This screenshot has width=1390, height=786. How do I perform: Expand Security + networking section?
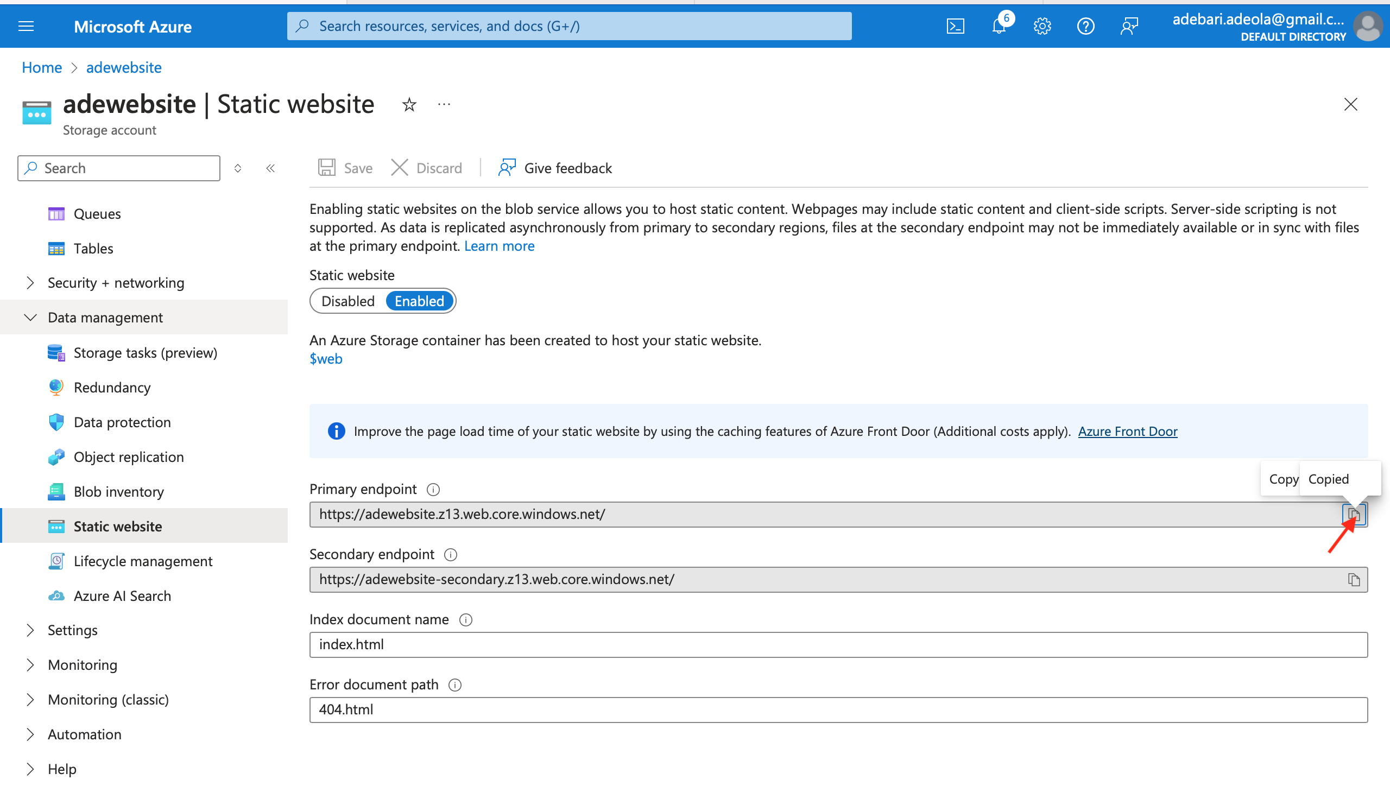pyautogui.click(x=116, y=283)
